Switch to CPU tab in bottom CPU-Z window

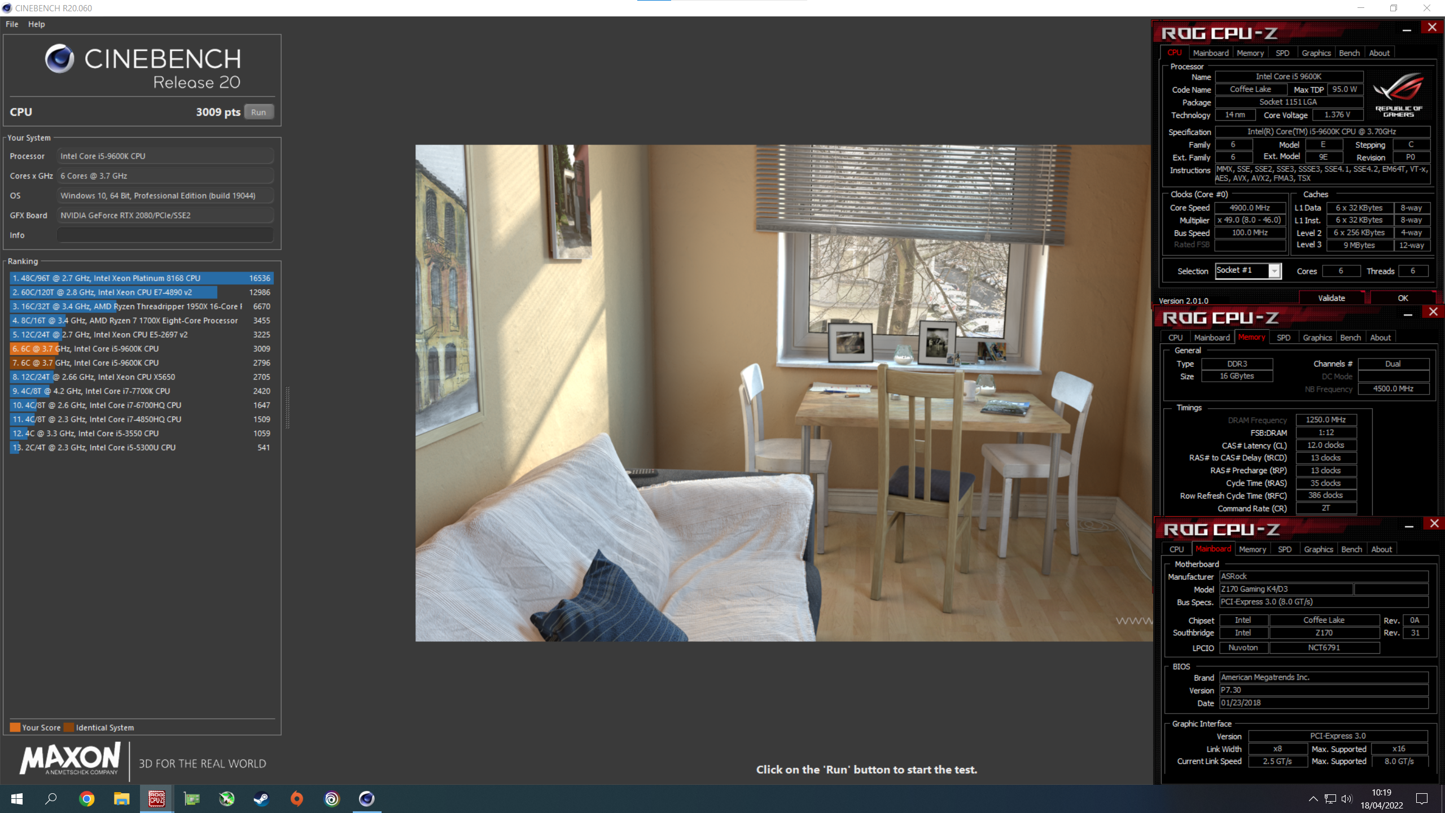coord(1177,549)
